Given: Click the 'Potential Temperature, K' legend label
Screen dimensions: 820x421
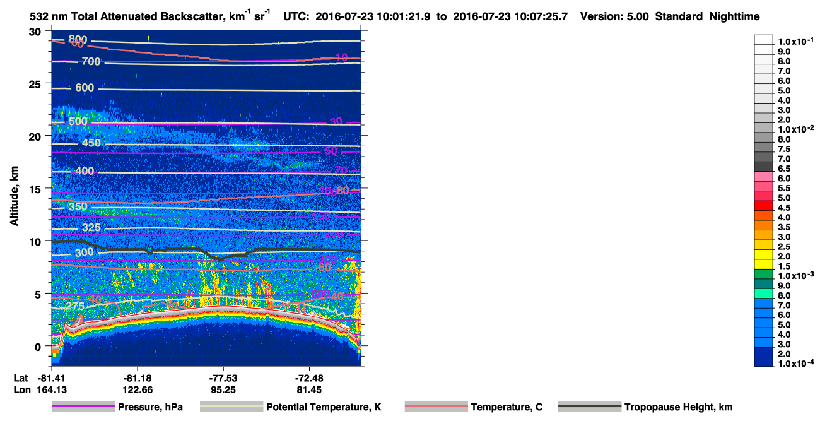Looking at the screenshot, I should (324, 407).
